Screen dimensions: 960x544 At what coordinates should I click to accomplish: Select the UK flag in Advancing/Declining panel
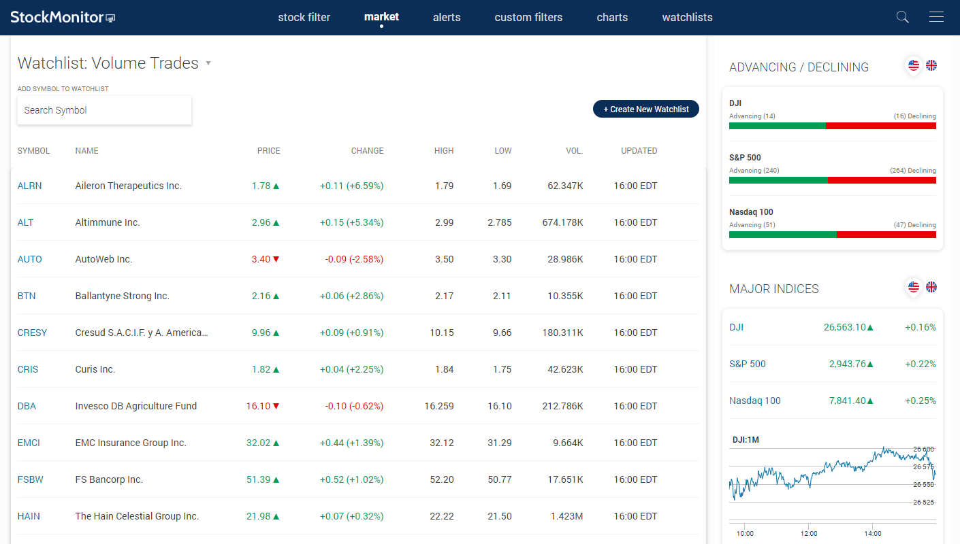931,65
